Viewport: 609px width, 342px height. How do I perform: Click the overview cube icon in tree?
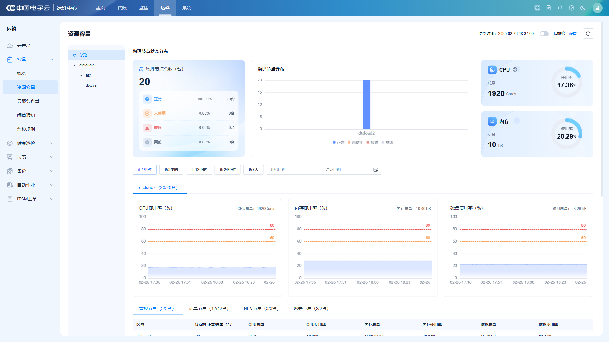[75, 55]
